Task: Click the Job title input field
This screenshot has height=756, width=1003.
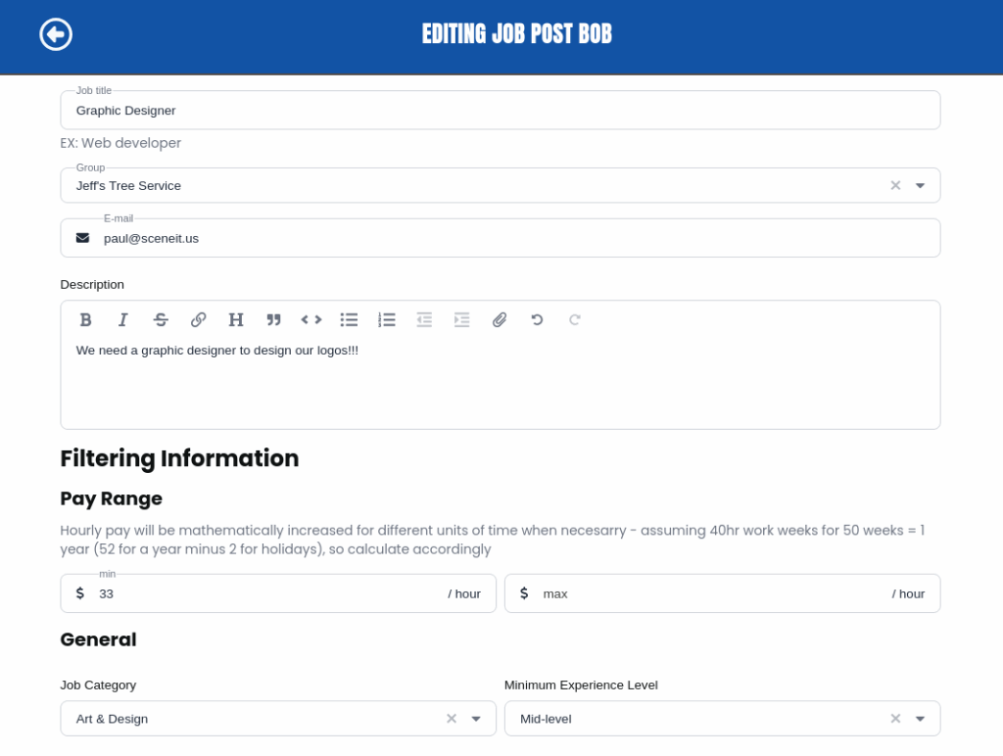Action: 500,111
